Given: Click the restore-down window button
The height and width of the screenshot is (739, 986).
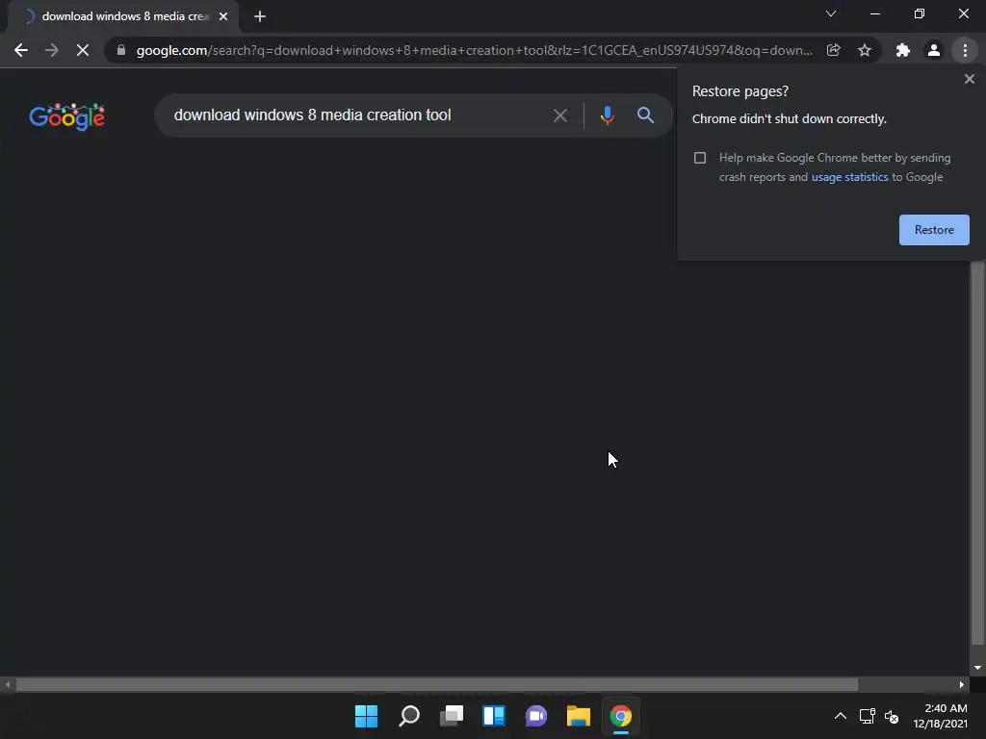Looking at the screenshot, I should tap(920, 13).
